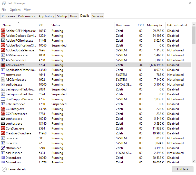
Task: Sort by the PID column header
Action: 43,25
